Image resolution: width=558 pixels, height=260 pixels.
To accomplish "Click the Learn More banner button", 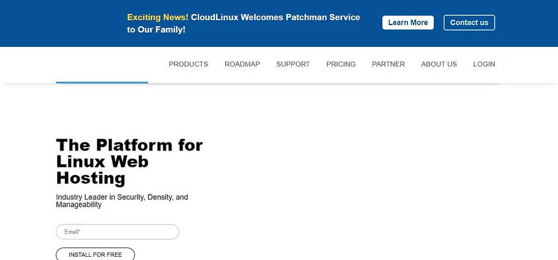I will pyautogui.click(x=408, y=22).
